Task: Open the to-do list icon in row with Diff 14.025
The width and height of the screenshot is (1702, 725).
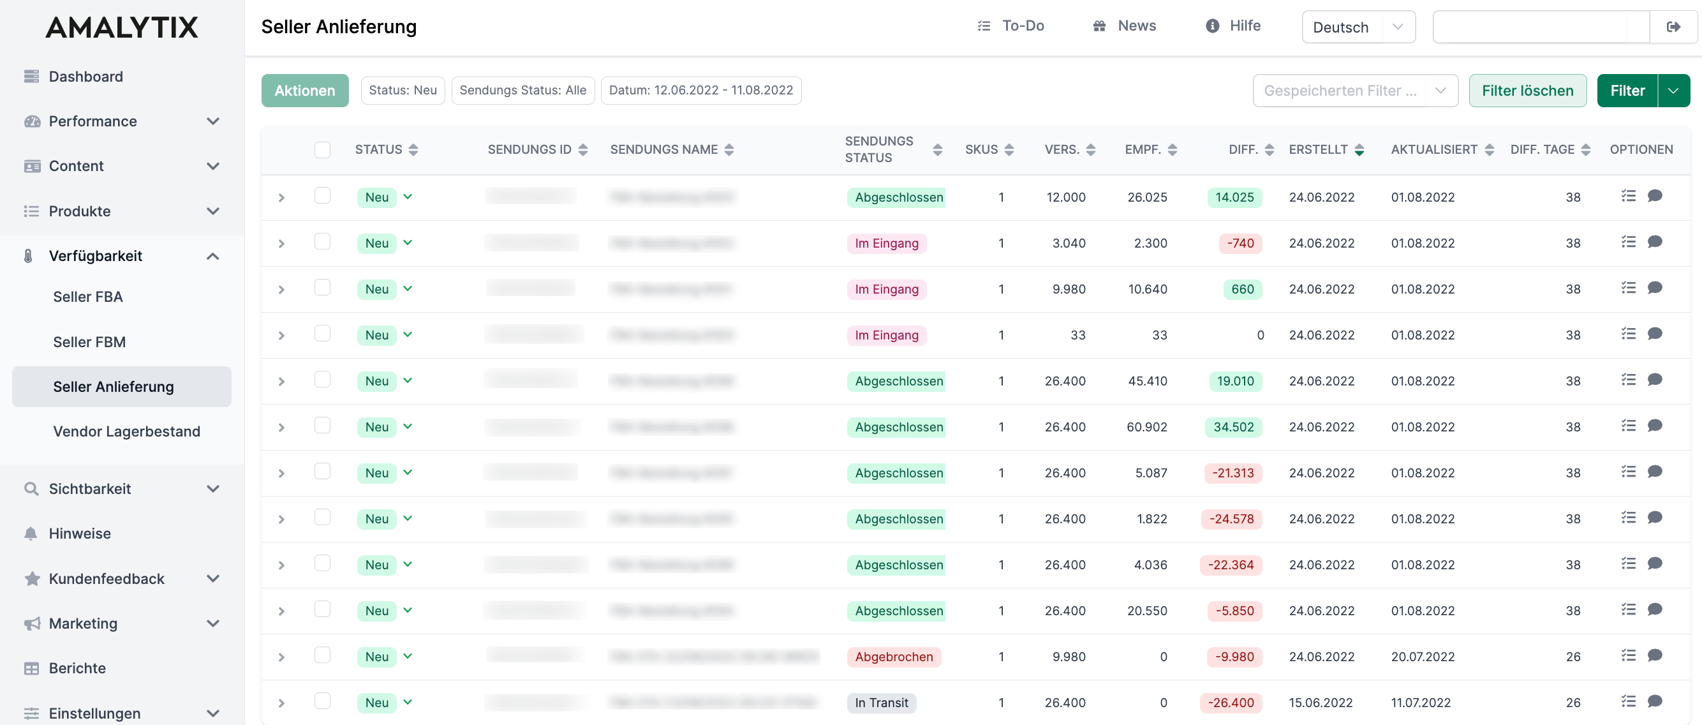Action: 1629,196
